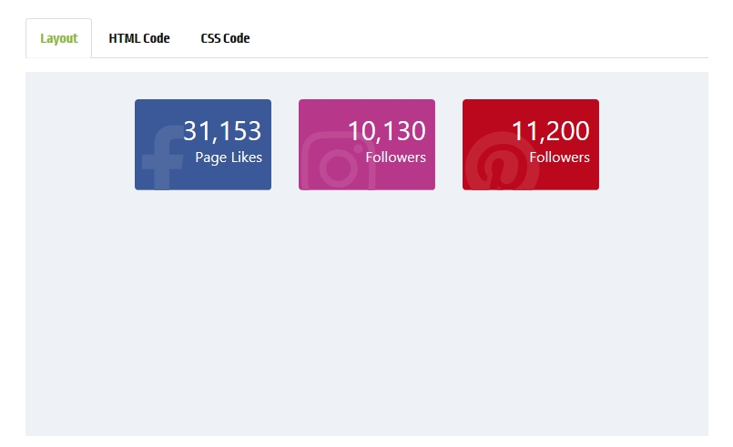The image size is (733, 447).
Task: Click the Pinterest logo on the red card
Action: pos(501,164)
